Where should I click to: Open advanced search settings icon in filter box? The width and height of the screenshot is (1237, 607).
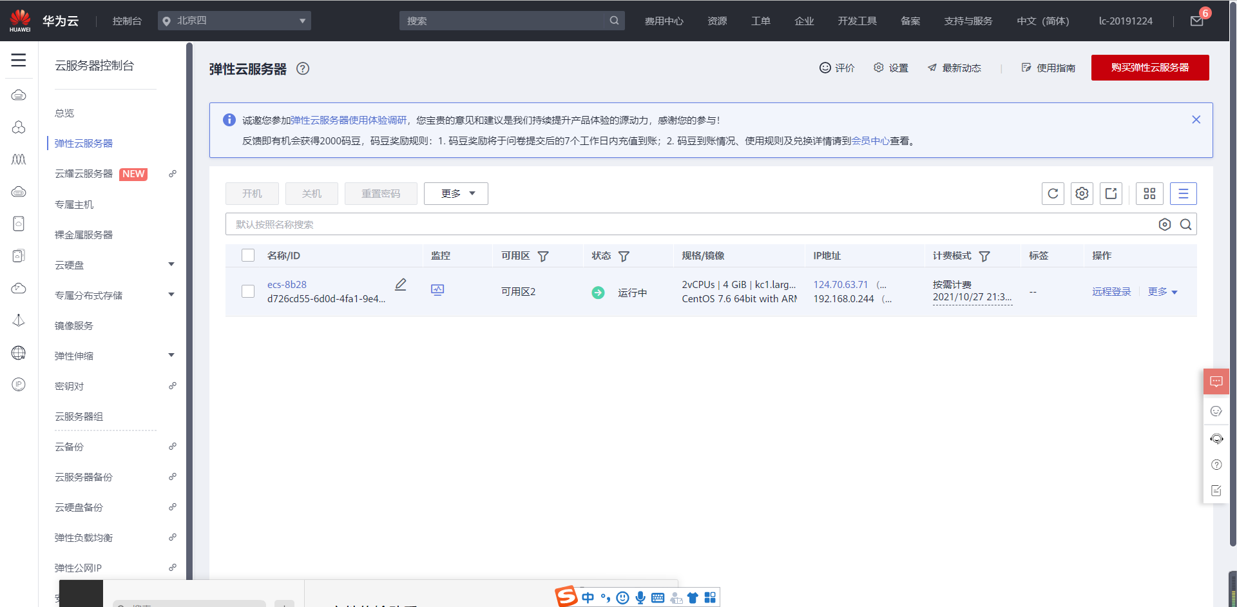[1164, 224]
